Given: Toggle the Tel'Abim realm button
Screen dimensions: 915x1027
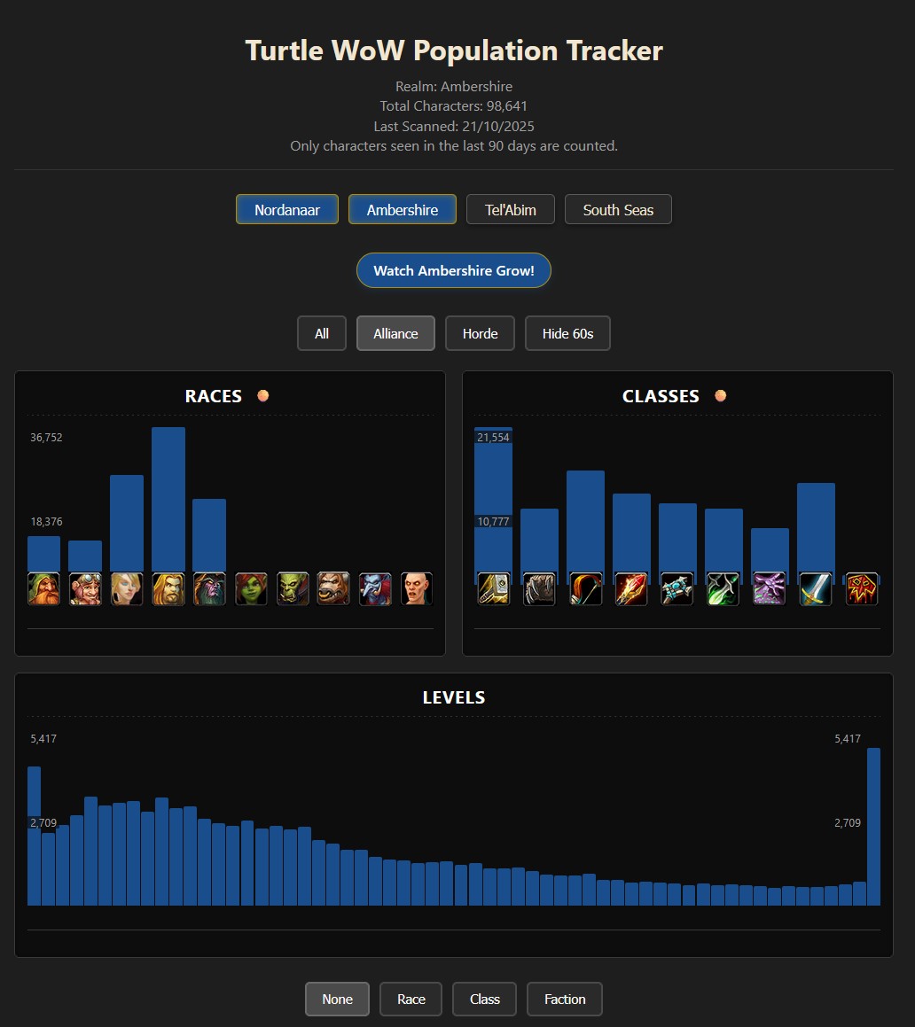Looking at the screenshot, I should (x=511, y=210).
